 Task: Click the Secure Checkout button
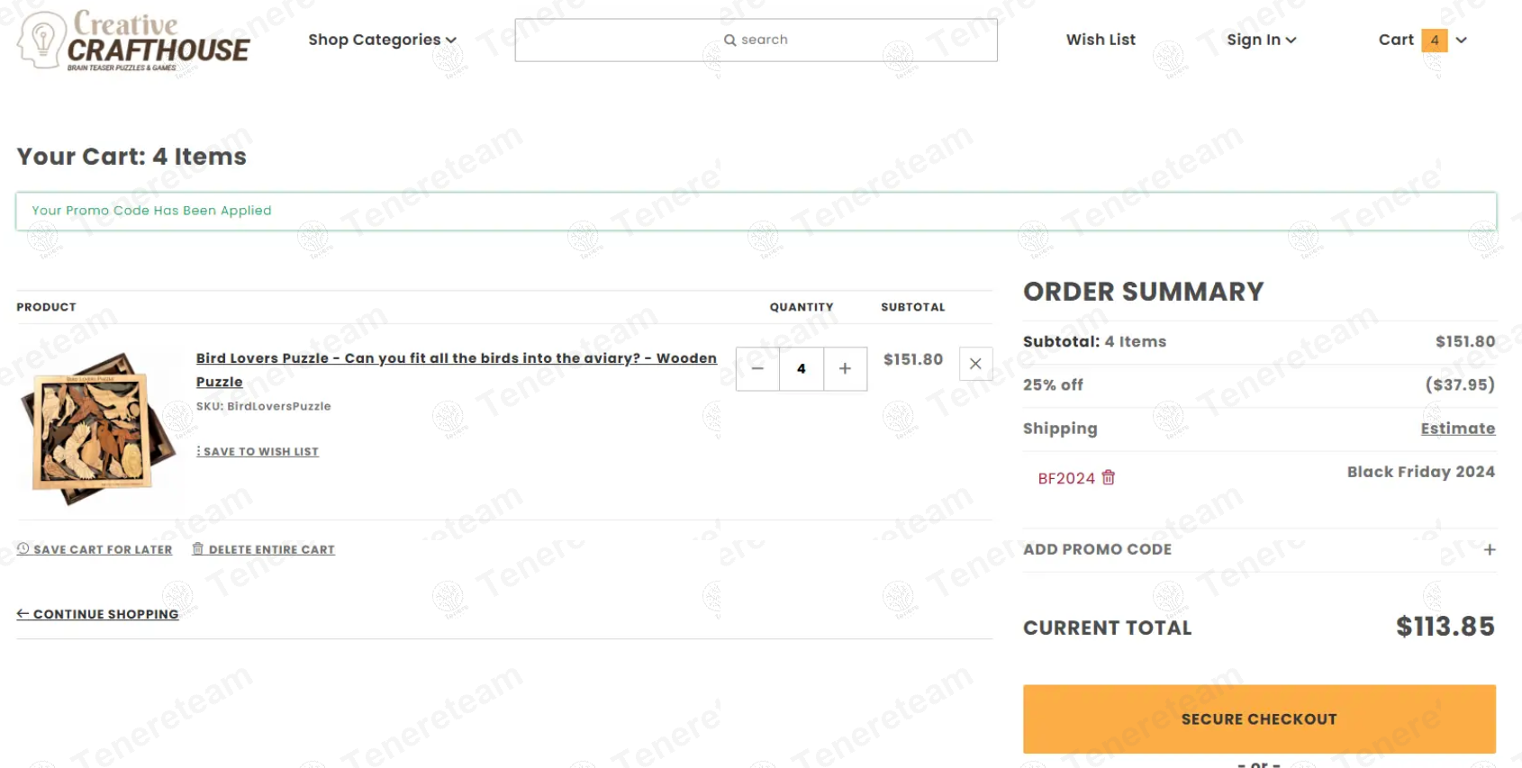(x=1259, y=718)
